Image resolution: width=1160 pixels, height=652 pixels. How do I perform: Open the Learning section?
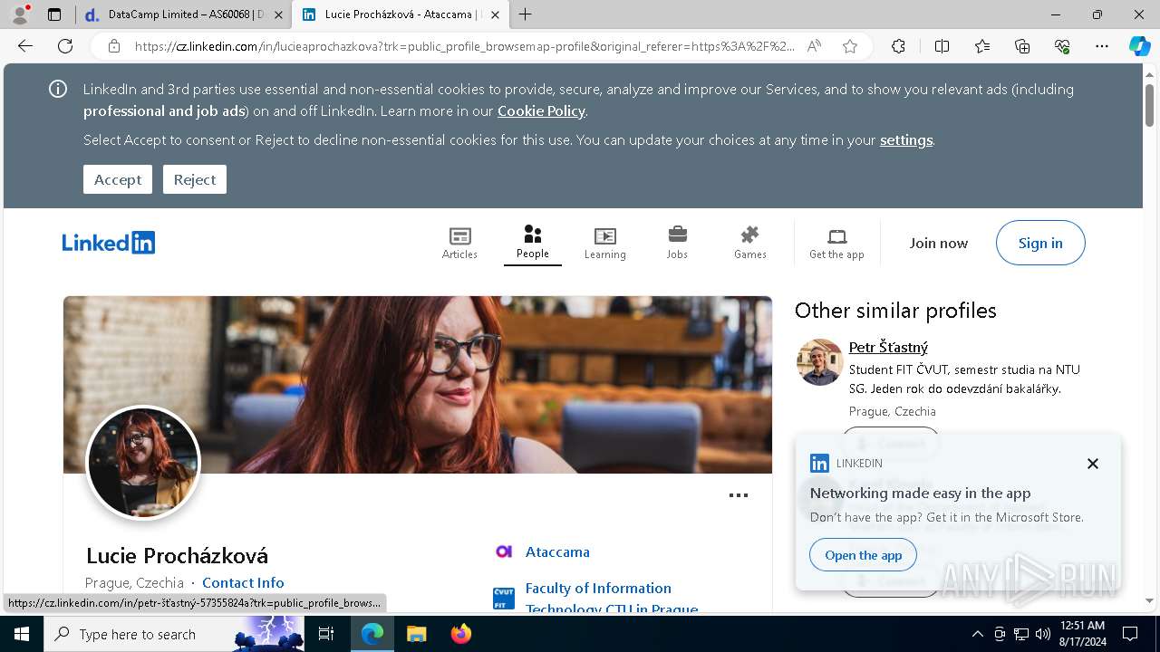[x=604, y=243]
